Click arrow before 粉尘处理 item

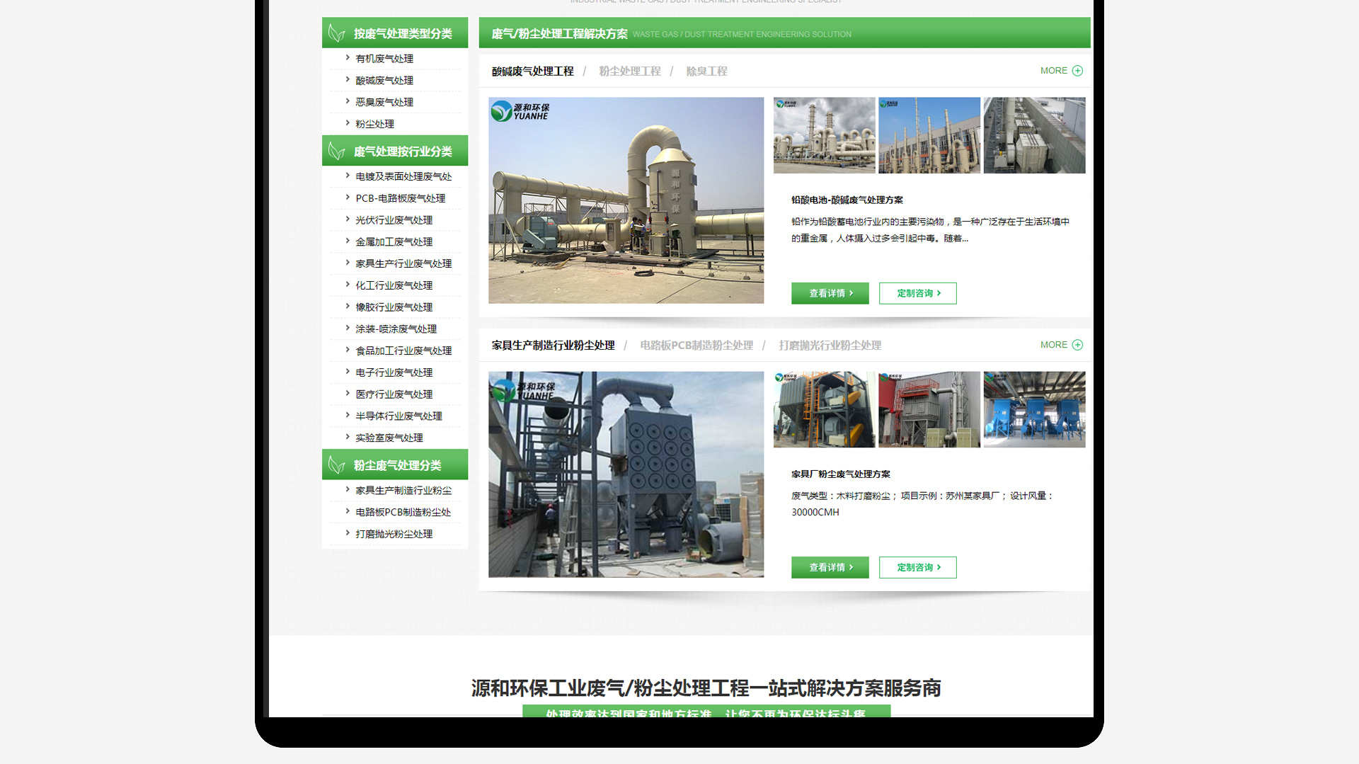pos(348,122)
